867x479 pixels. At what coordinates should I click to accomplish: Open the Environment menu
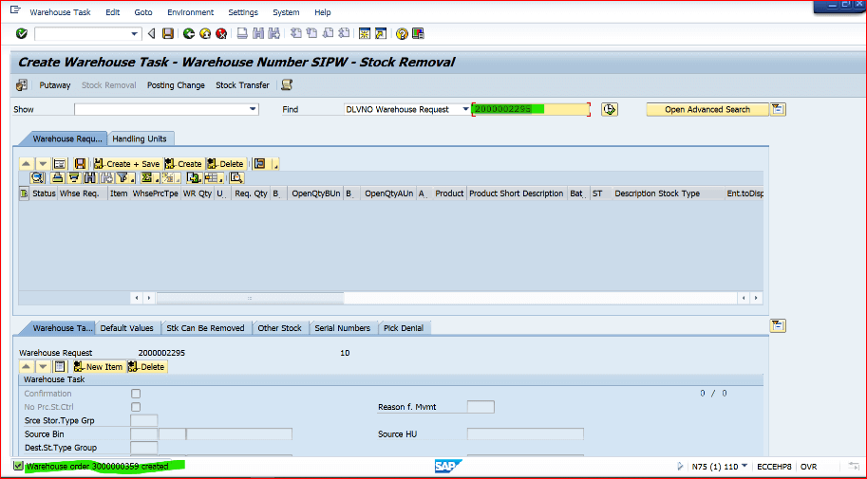(190, 12)
